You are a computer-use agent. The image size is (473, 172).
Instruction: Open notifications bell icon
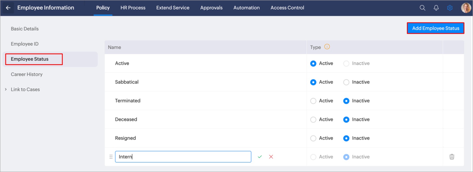[x=436, y=8]
